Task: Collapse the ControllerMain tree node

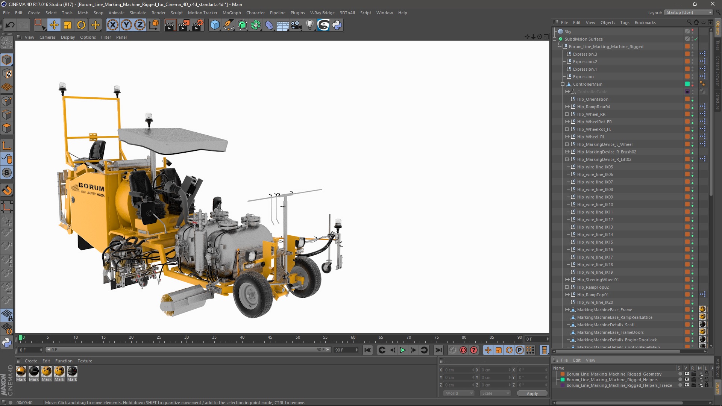Action: click(x=563, y=84)
